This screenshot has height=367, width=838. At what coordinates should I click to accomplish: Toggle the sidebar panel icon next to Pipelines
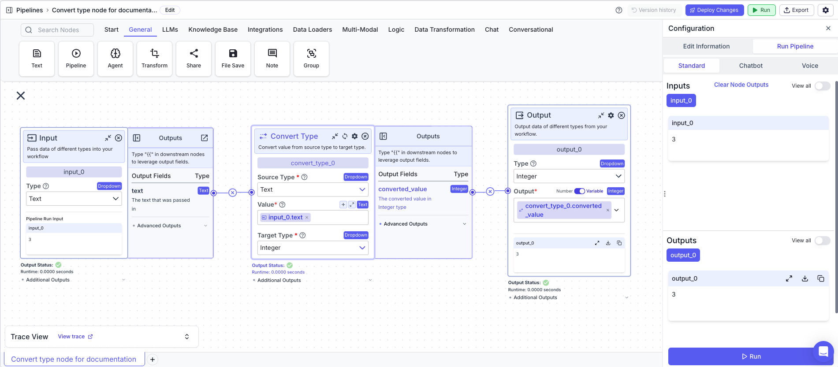coord(9,10)
